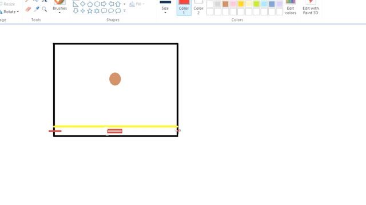Choose the five-point star shape
Screen dimensions: 366x205
pyautogui.click(x=90, y=11)
